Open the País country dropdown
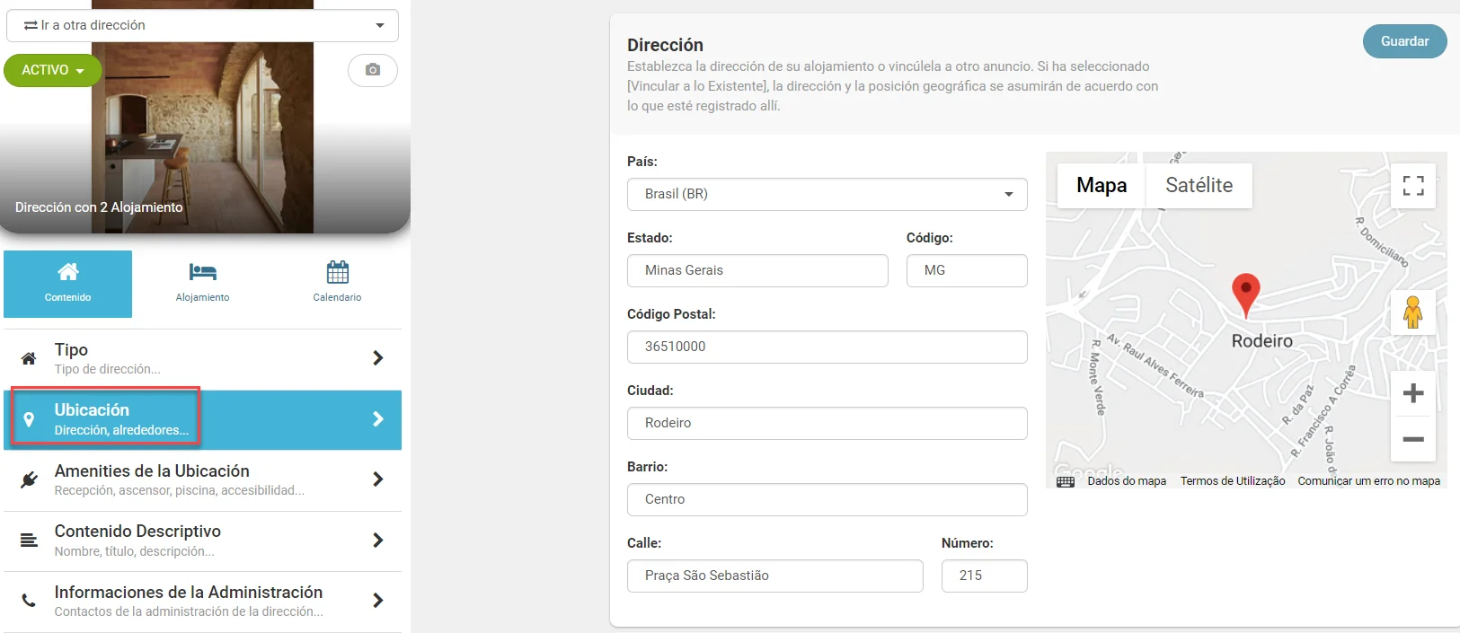This screenshot has height=633, width=1460. 827,194
